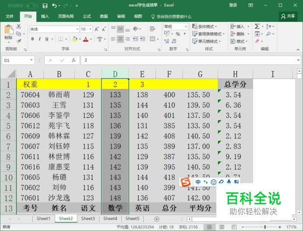Click the Fill down icon
303x231 pixels.
257,34
